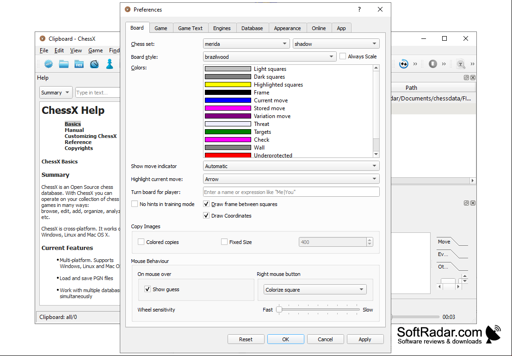Viewport: 512px width, 356px height.
Task: Click the Apply button
Action: [x=365, y=339]
